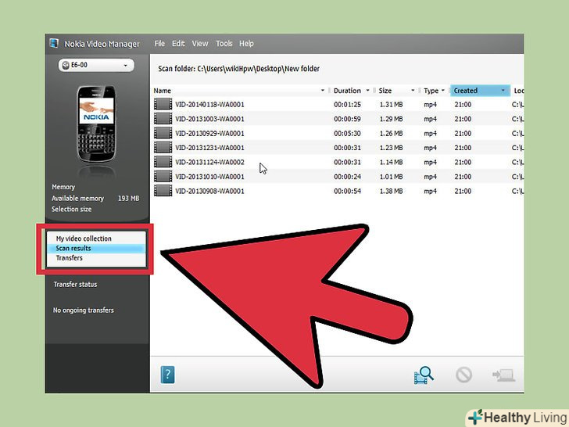The height and width of the screenshot is (427, 569).
Task: Click the Nokia Video Manager app icon
Action: pyautogui.click(x=54, y=44)
